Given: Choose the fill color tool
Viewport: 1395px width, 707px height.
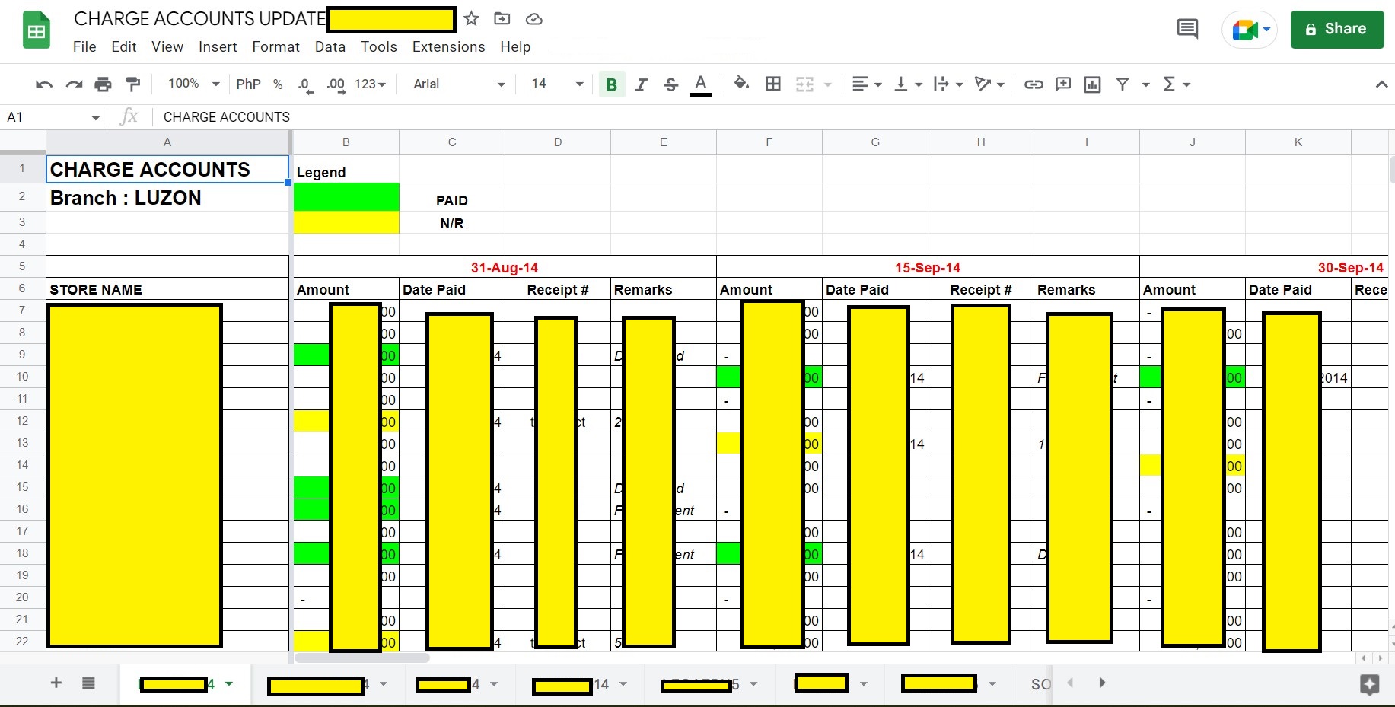Looking at the screenshot, I should tap(741, 84).
